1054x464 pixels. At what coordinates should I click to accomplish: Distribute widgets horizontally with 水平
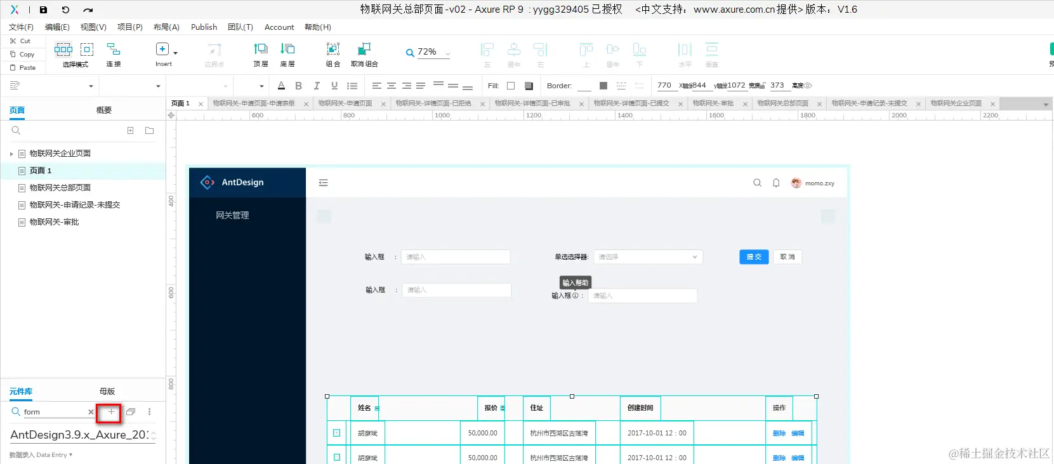[685, 54]
